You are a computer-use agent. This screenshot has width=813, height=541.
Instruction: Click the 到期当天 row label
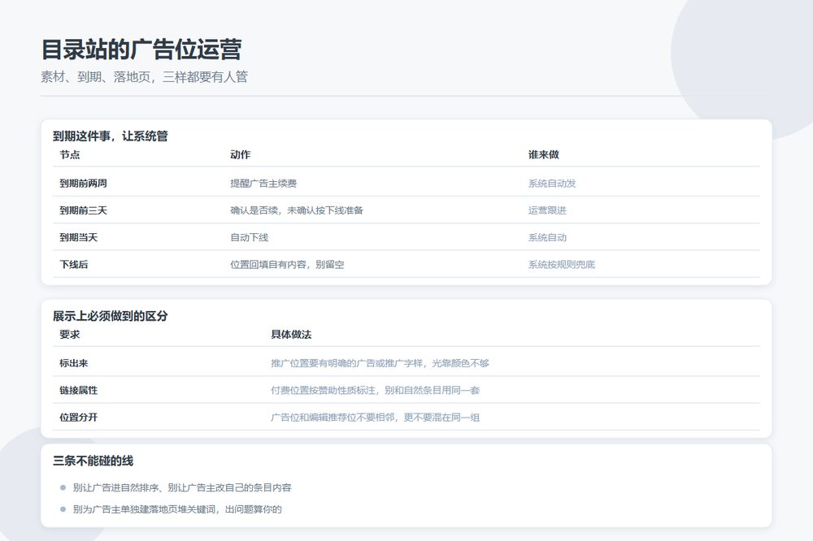pos(78,237)
